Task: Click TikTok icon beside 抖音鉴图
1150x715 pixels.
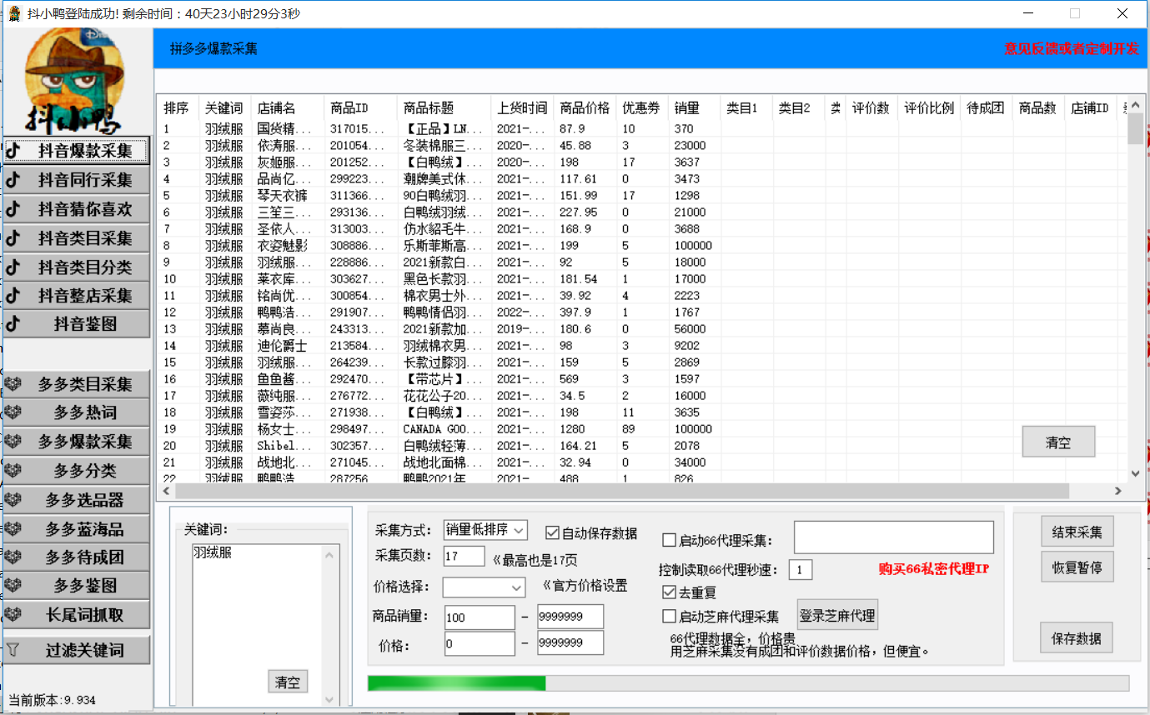Action: click(x=13, y=324)
